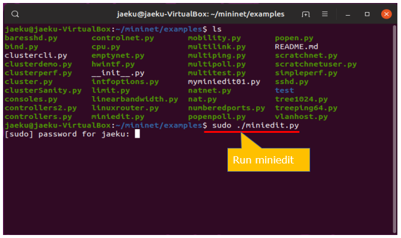
Task: Click the README.md file name
Action: (296, 47)
